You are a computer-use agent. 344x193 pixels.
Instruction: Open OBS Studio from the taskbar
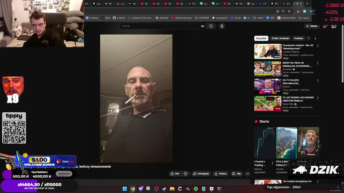[156, 189]
